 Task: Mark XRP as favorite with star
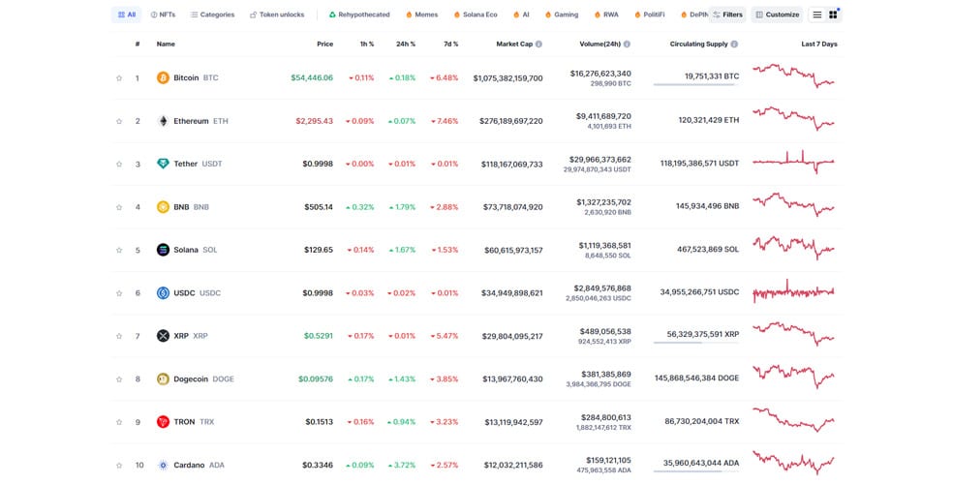(x=119, y=337)
